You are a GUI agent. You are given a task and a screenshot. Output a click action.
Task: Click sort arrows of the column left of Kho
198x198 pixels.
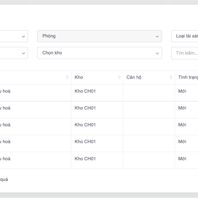67,77
